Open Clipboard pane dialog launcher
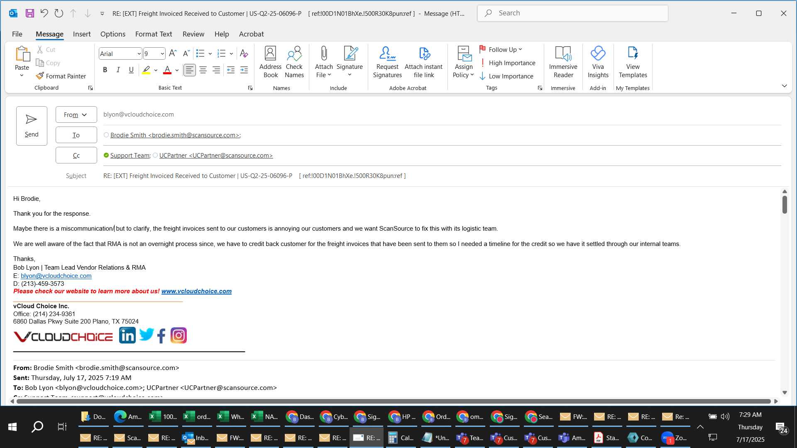Screen dimensions: 797x448 90,88
